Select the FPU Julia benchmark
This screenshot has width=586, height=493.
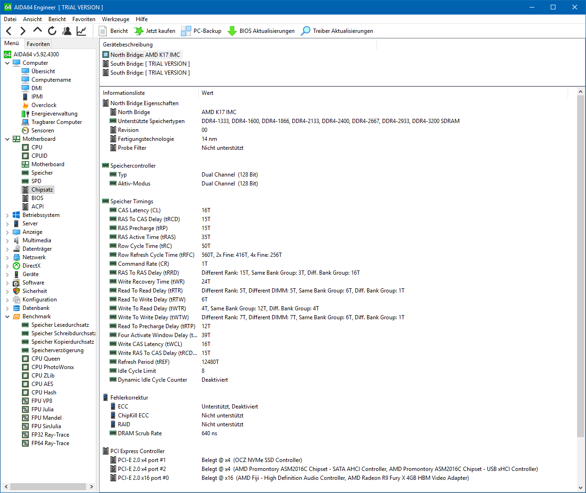[42, 409]
